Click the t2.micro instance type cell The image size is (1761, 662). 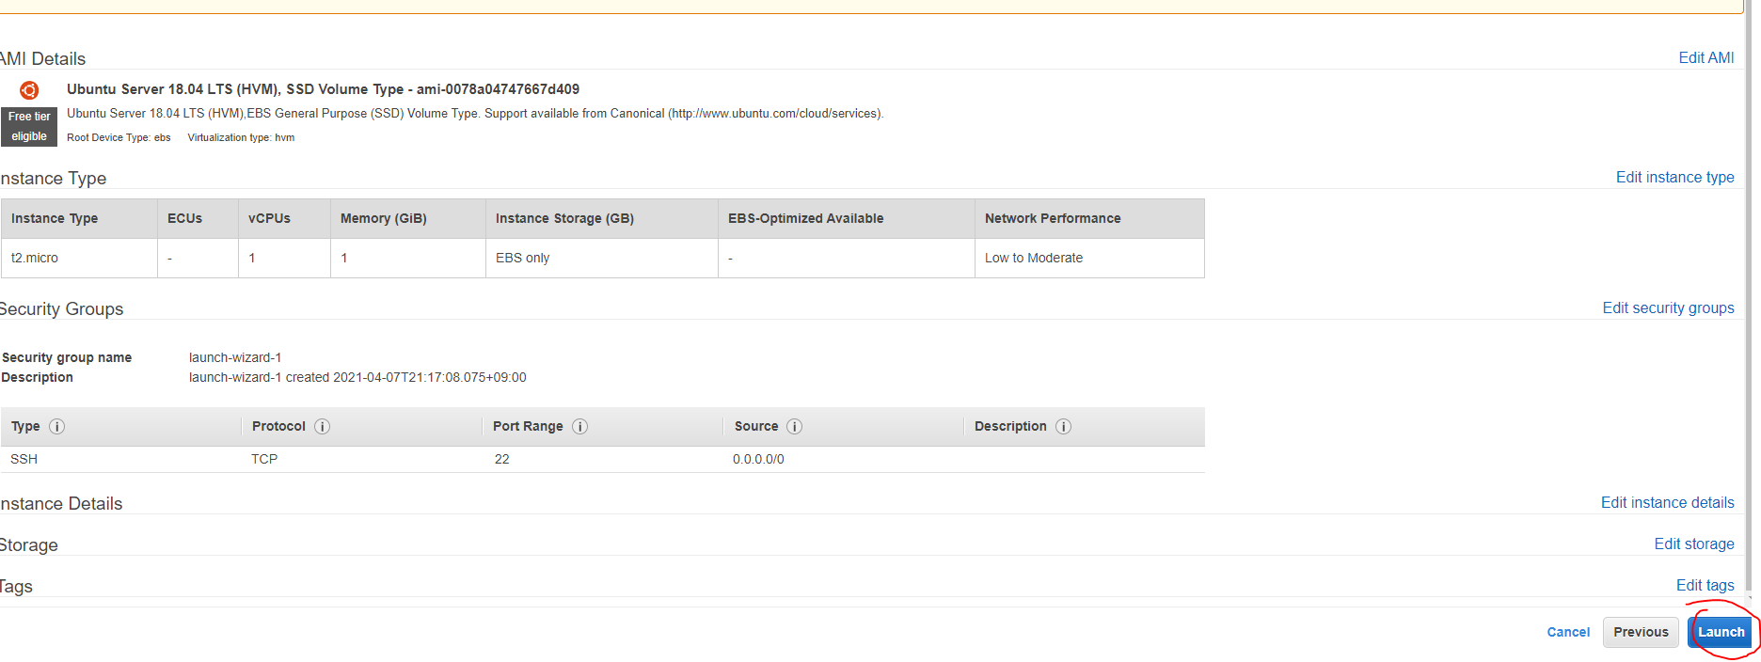pos(79,258)
